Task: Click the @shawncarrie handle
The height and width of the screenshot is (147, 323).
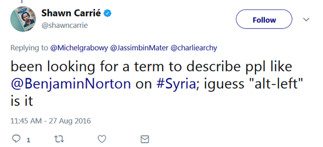Action: pos(65,25)
